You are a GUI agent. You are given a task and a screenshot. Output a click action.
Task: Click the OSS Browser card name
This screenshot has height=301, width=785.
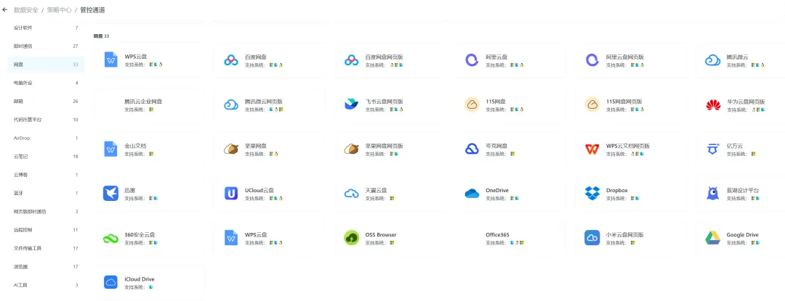click(381, 234)
